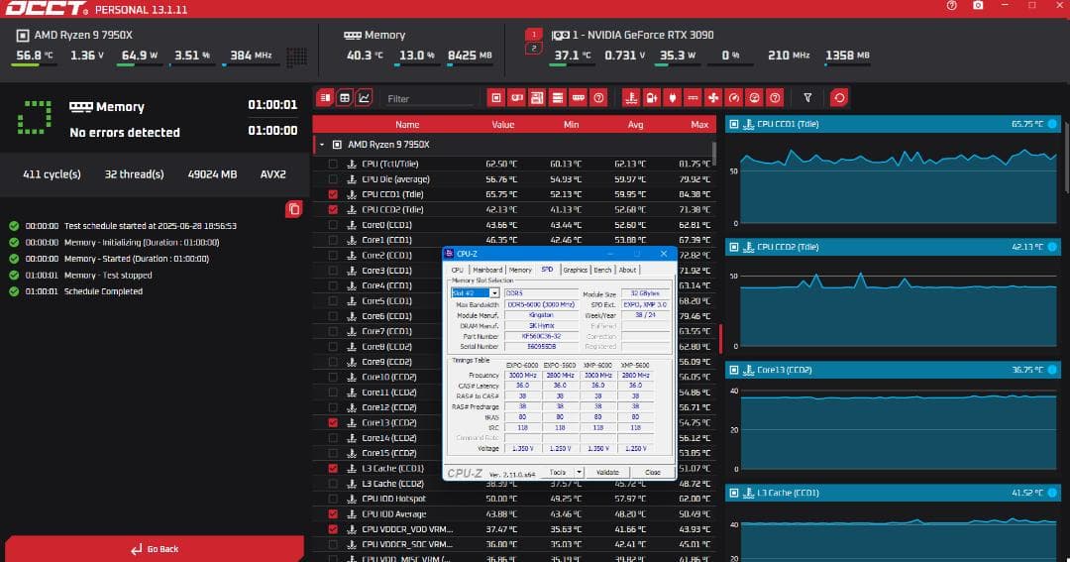Toggle the motherboard hardware filter icon

click(537, 98)
